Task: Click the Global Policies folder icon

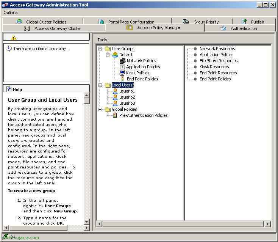Action: click(x=108, y=109)
